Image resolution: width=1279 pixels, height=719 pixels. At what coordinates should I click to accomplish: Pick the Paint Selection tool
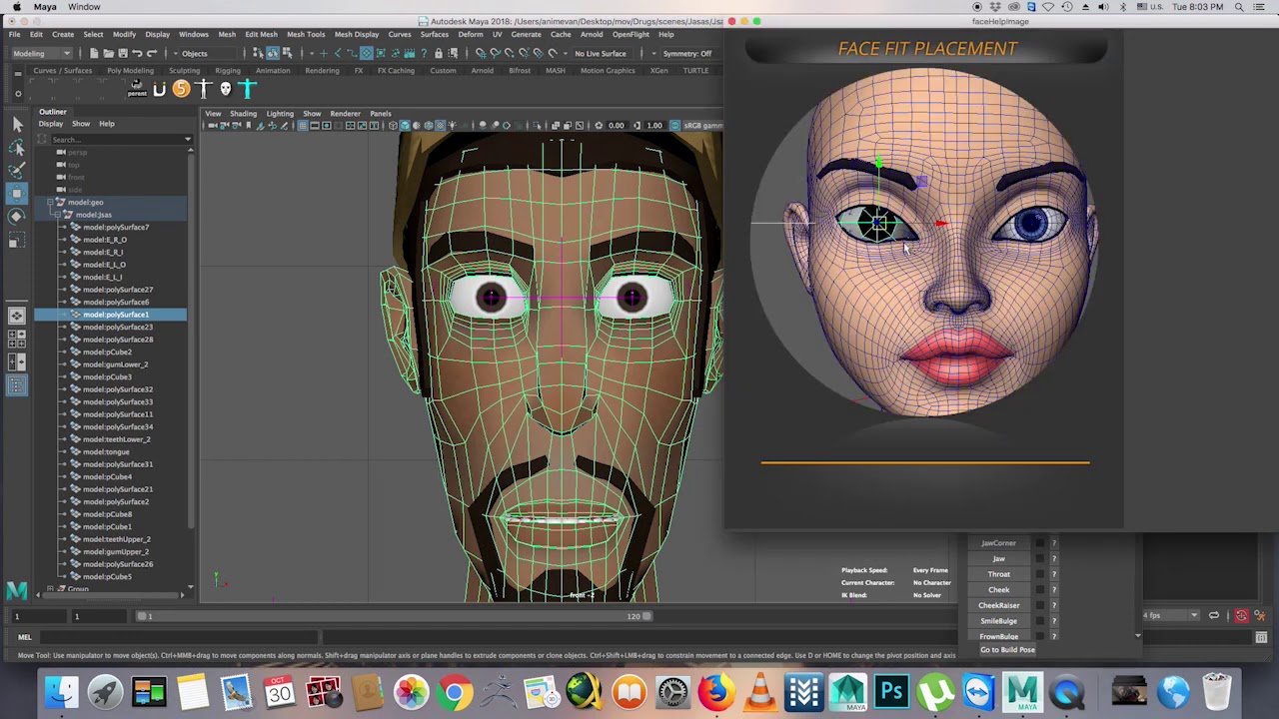coord(17,170)
